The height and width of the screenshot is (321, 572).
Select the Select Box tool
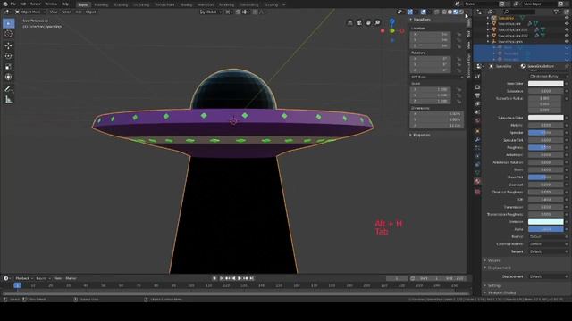click(8, 23)
